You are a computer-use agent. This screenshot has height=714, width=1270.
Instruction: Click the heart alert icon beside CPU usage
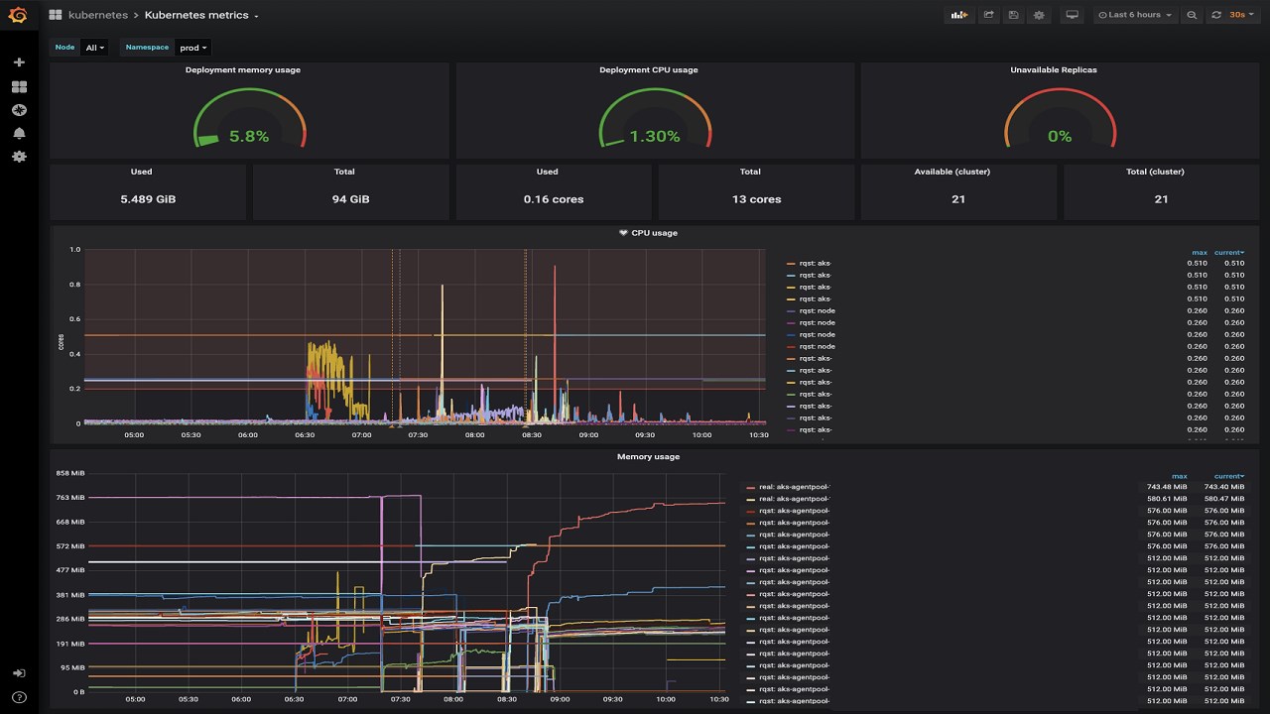623,233
